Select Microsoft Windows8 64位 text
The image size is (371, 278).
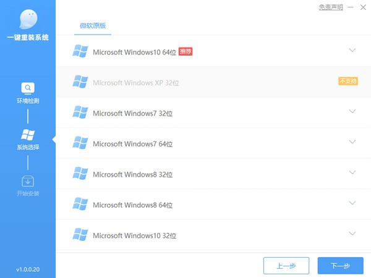[133, 205]
